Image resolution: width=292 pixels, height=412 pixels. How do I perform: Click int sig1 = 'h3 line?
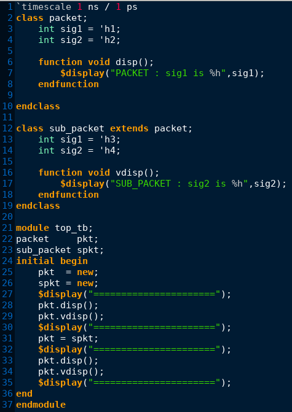click(x=79, y=139)
